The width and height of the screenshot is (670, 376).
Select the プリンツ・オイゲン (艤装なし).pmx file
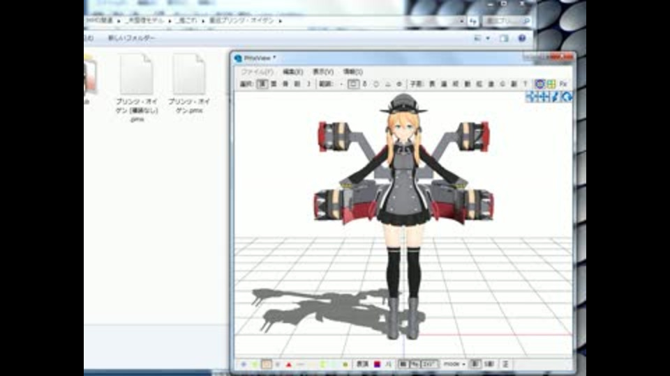(x=137, y=88)
